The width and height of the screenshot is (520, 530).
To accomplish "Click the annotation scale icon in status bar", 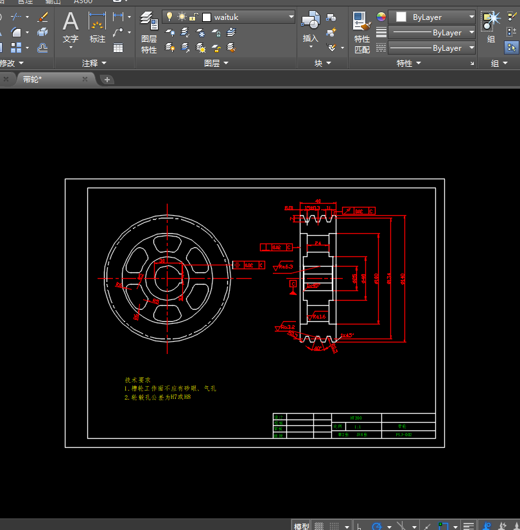I will point(487,526).
